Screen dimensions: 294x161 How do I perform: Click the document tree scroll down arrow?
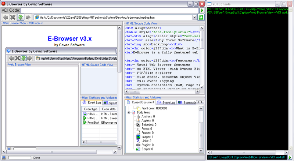201,150
